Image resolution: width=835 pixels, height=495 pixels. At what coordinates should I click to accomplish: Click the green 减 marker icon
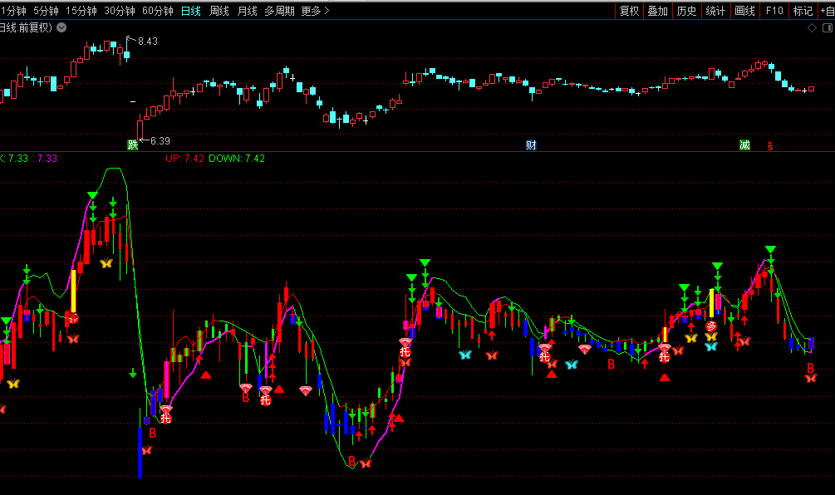(744, 145)
